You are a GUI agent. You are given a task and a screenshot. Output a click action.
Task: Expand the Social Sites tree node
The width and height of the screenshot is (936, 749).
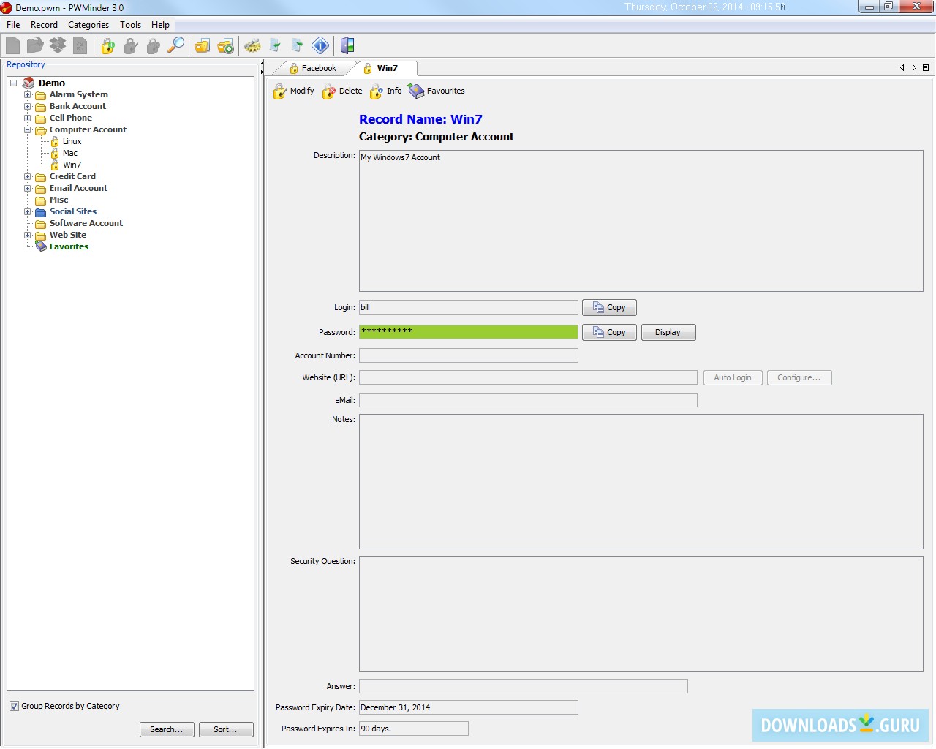point(28,212)
